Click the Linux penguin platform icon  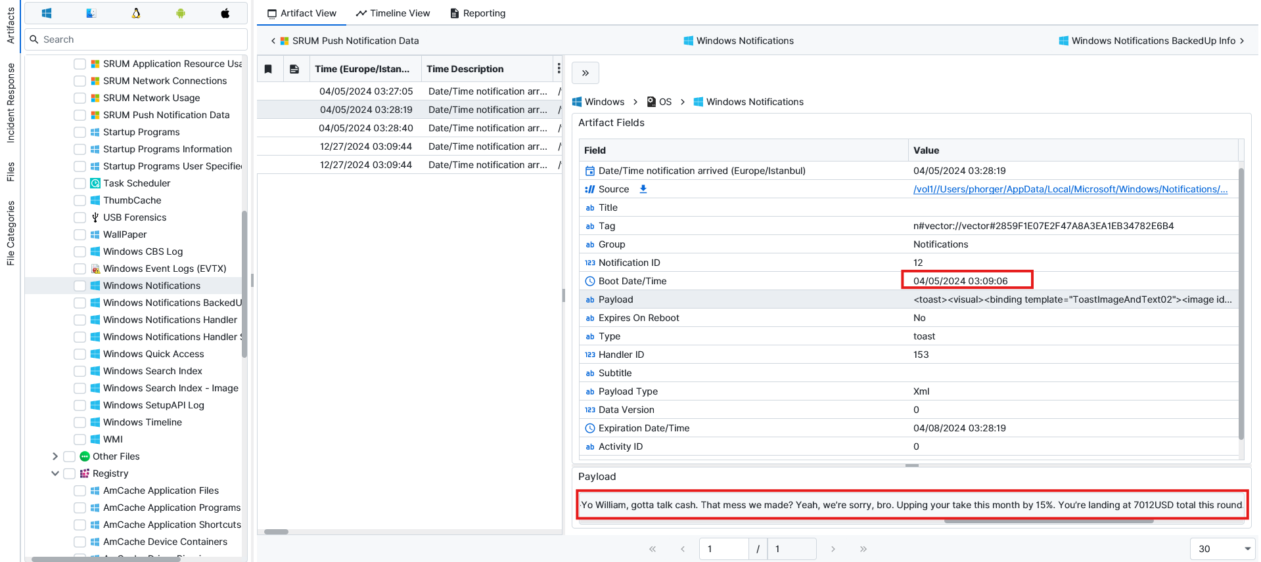pos(136,13)
